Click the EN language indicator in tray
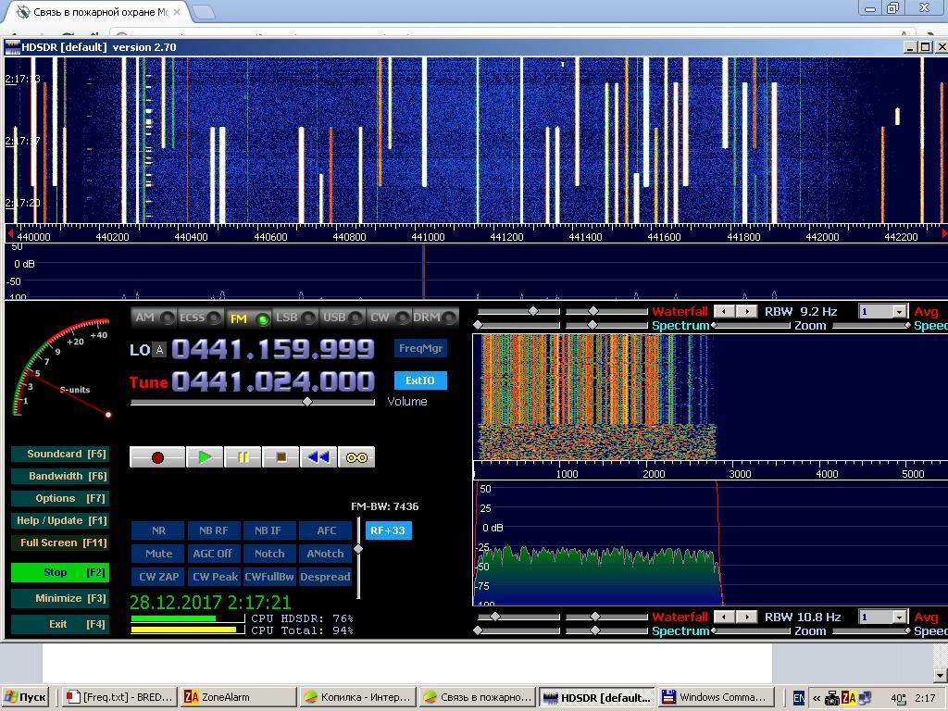 coord(798,698)
